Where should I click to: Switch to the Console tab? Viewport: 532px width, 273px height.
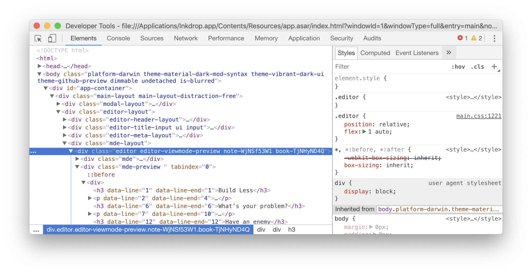tap(118, 38)
